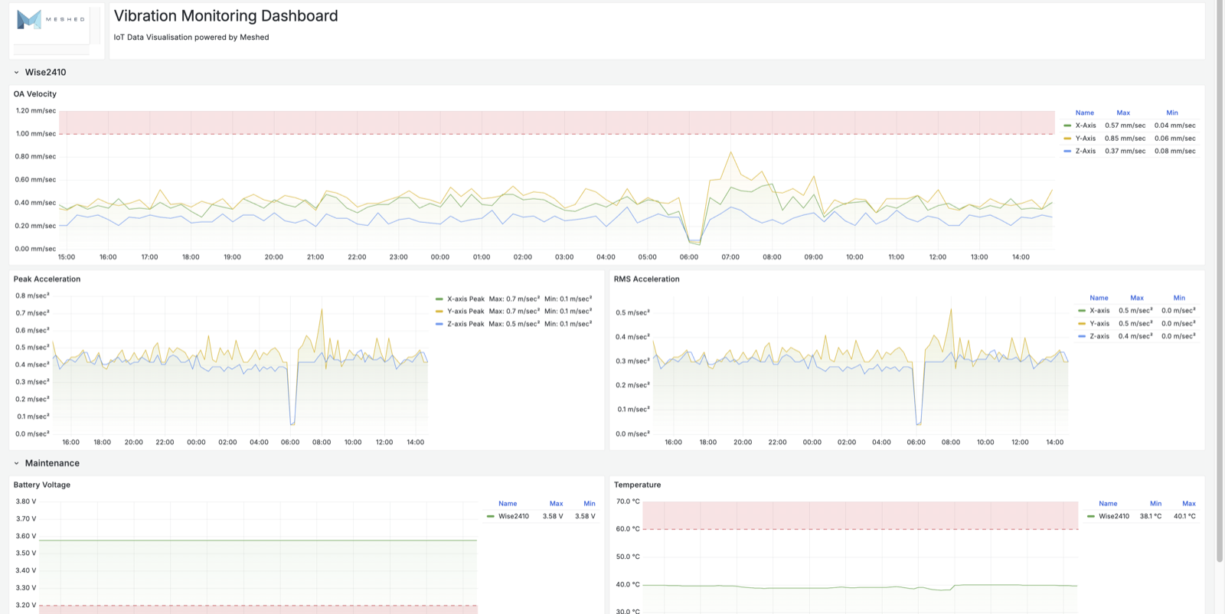This screenshot has width=1225, height=614.
Task: Click green X-Axis color swatch in OA Velocity legend
Action: (x=1067, y=126)
